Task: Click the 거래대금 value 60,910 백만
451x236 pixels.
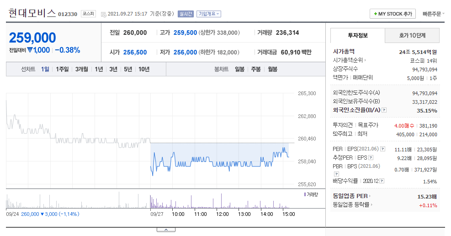Action: (x=296, y=53)
